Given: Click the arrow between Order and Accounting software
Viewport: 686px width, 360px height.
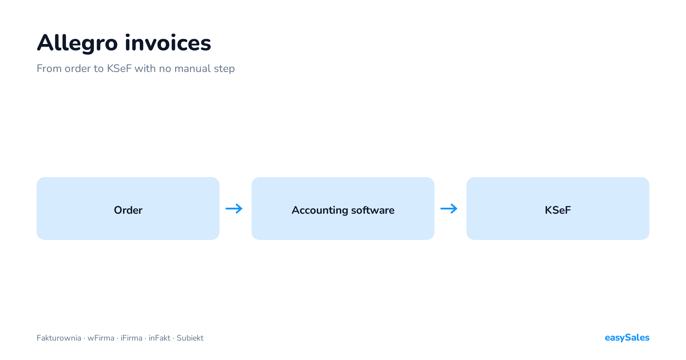Looking at the screenshot, I should coord(234,209).
